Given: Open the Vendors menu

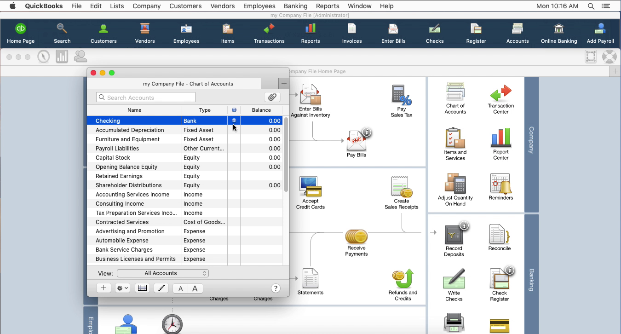Looking at the screenshot, I should pyautogui.click(x=223, y=6).
